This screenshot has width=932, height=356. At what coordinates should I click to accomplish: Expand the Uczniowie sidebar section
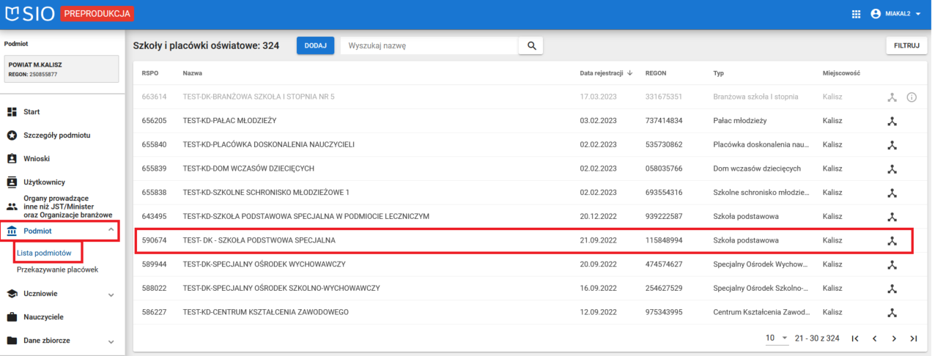coord(62,294)
